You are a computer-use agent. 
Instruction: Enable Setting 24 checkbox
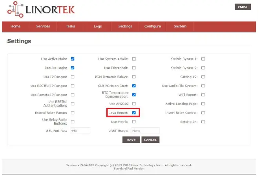click(203, 122)
